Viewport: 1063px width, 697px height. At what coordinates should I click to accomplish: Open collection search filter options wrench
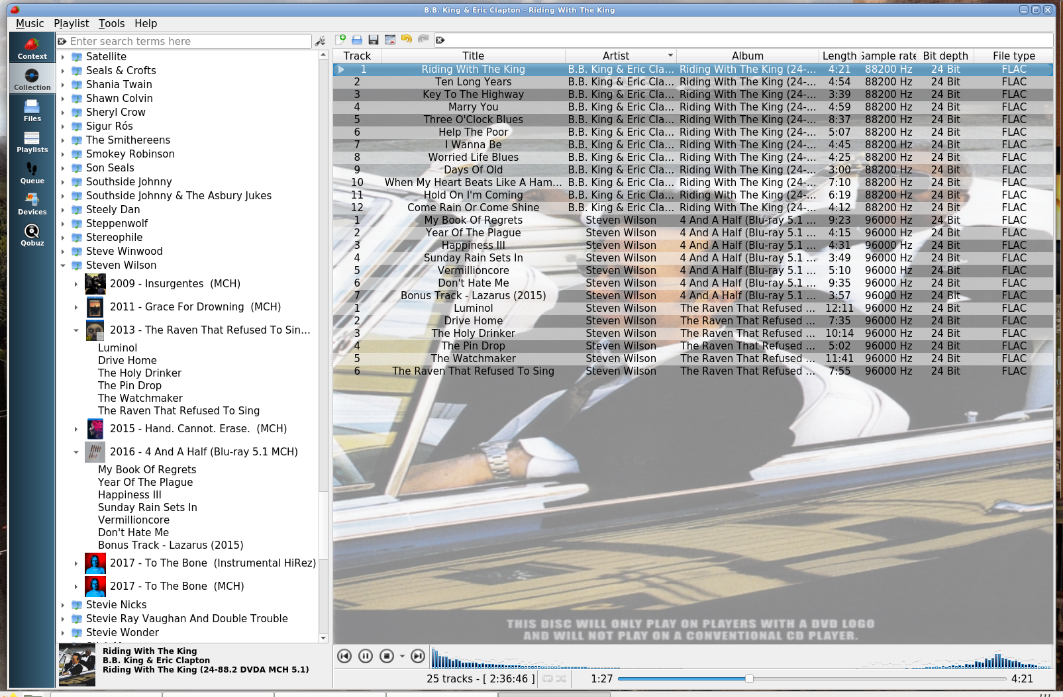click(x=320, y=41)
